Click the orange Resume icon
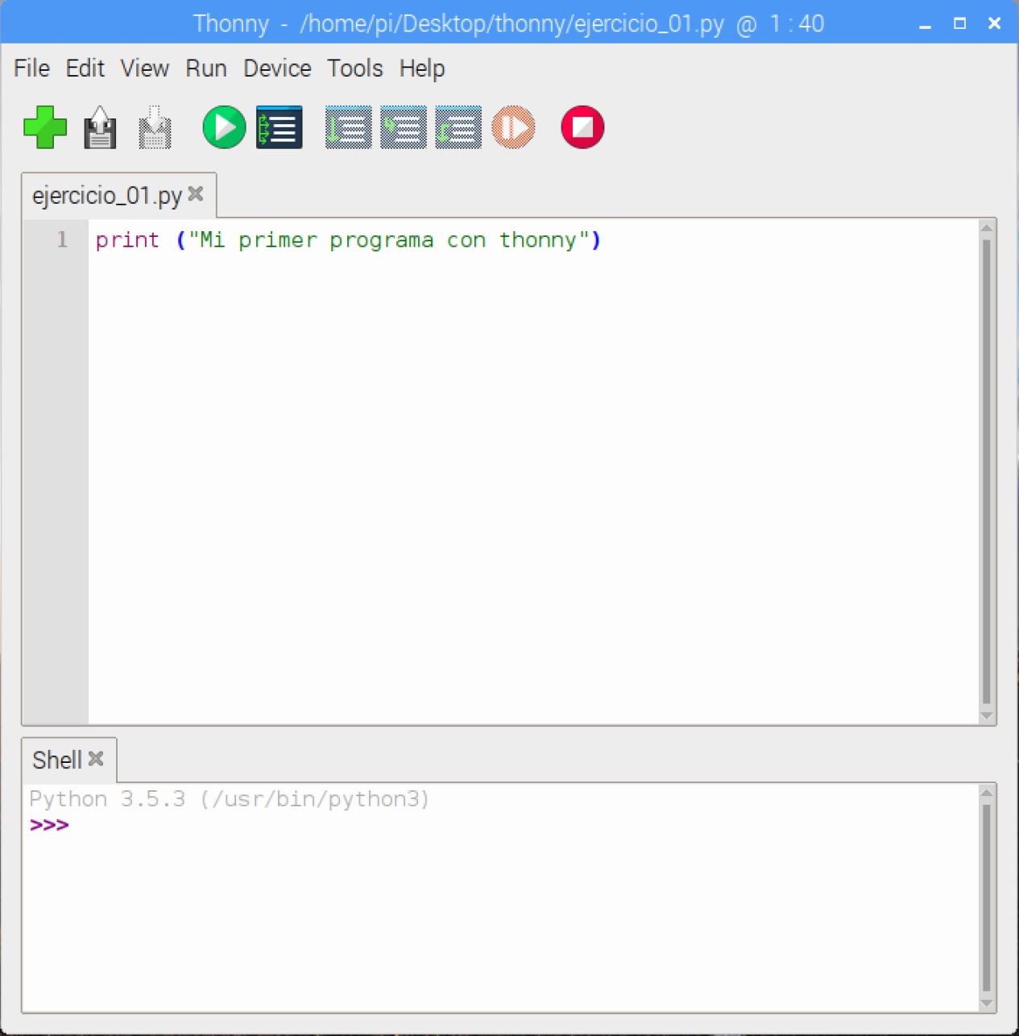 coord(513,127)
